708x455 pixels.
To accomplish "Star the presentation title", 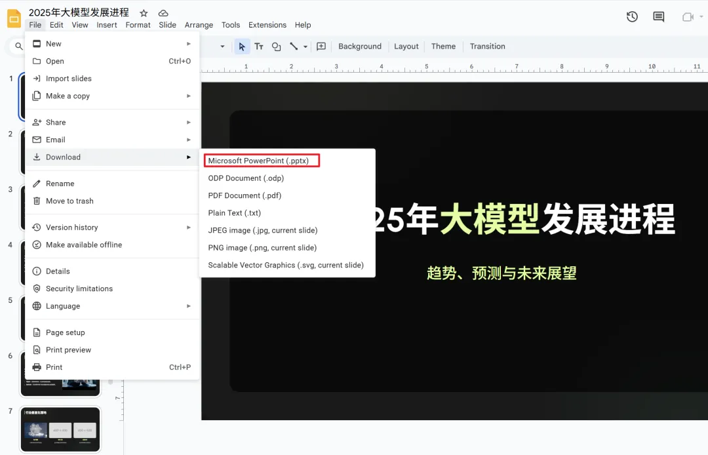I will [x=144, y=13].
